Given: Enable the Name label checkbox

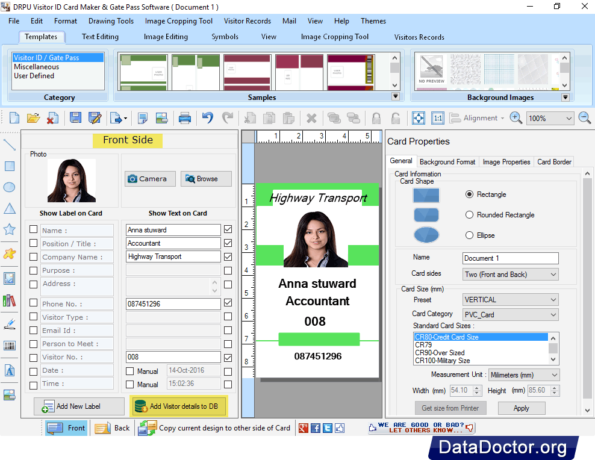Looking at the screenshot, I should tap(33, 229).
